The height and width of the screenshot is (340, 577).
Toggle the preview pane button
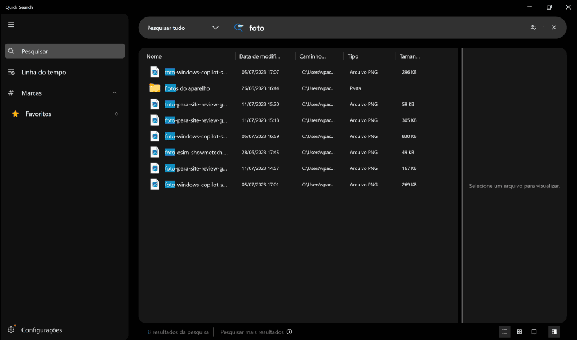click(554, 332)
